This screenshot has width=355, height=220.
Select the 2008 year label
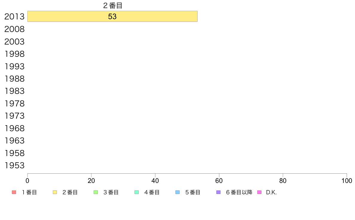[x=14, y=29]
